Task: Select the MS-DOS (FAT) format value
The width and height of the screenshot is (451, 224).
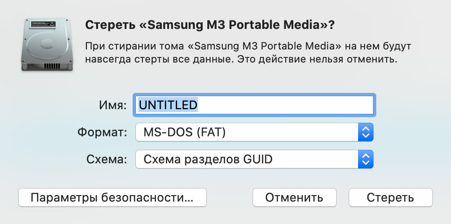Action: click(185, 132)
